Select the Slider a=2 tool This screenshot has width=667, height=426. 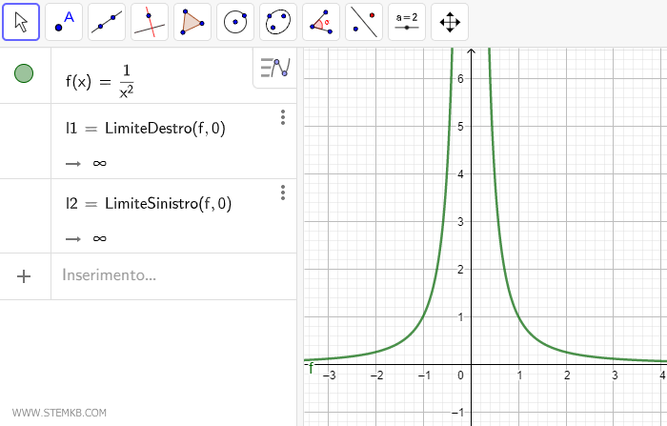[407, 21]
